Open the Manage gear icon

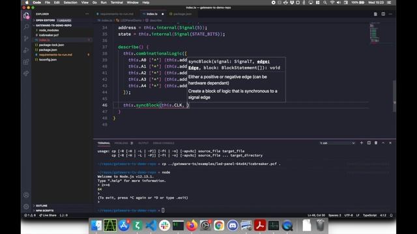26,207
